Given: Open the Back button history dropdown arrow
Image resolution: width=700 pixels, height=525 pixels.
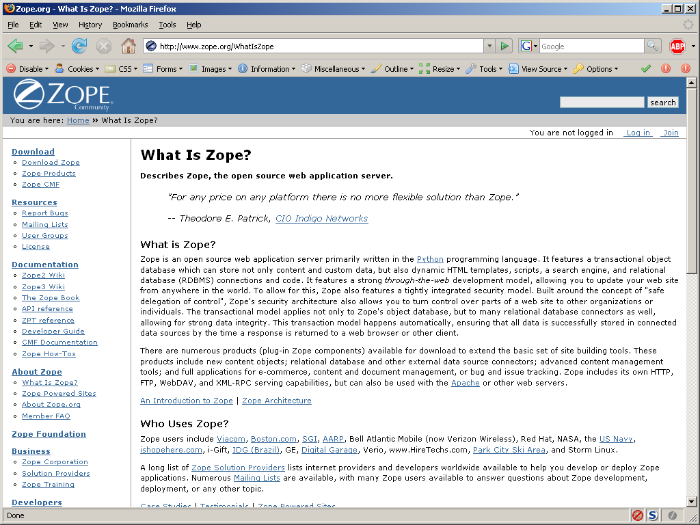Looking at the screenshot, I should [x=31, y=46].
